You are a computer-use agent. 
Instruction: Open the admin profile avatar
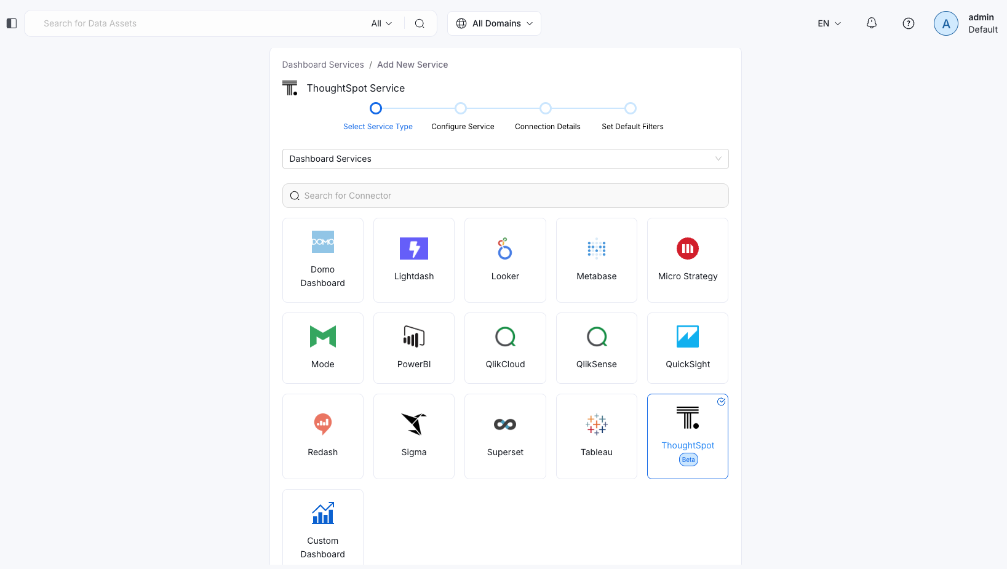pyautogui.click(x=945, y=23)
